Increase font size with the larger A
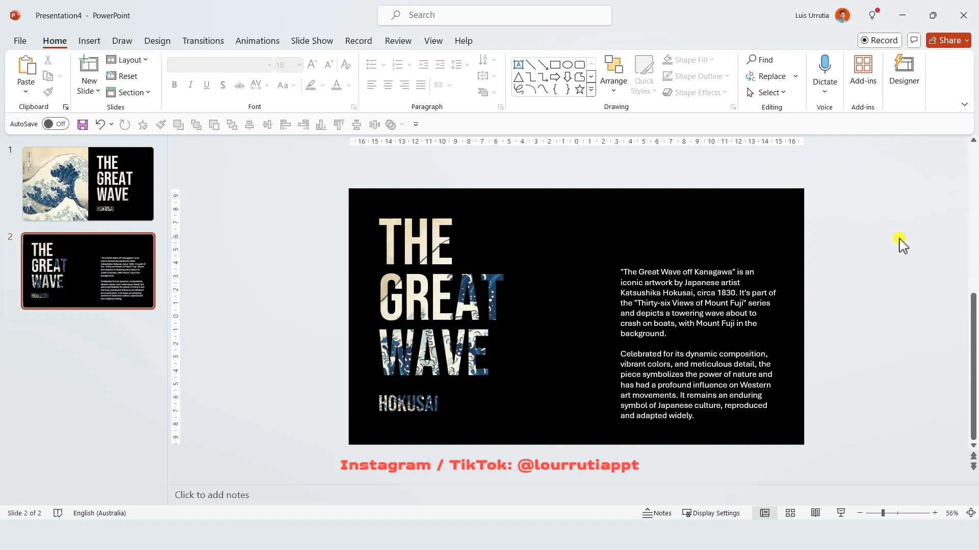The height and width of the screenshot is (550, 979). click(x=313, y=65)
